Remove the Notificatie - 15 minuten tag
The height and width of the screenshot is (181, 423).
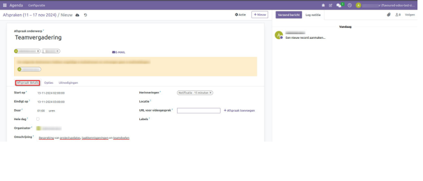tap(211, 93)
